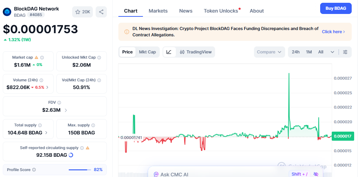This screenshot has width=358, height=177.
Task: Expand the FDV details chevron
Action: click(66, 110)
